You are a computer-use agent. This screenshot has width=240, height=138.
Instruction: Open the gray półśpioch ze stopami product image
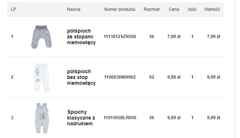coord(41,37)
